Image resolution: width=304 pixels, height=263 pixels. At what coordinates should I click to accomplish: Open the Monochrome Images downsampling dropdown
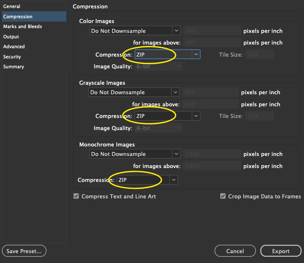(135, 154)
